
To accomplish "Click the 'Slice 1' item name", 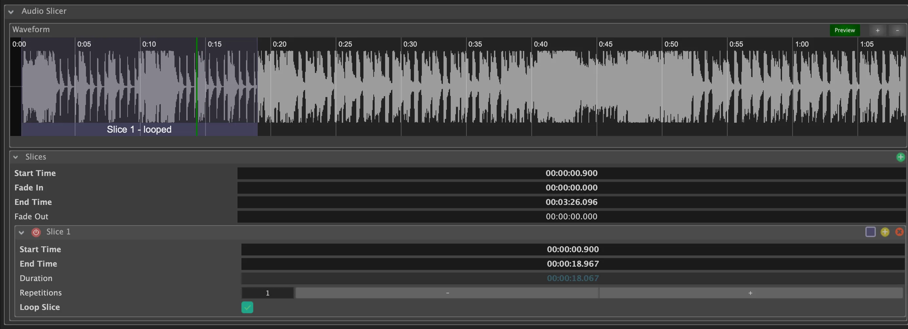I will (x=58, y=232).
